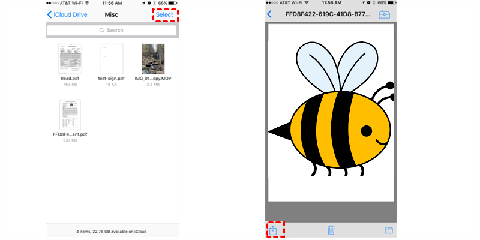
Task: Tap the Misc folder title
Action: click(x=112, y=14)
